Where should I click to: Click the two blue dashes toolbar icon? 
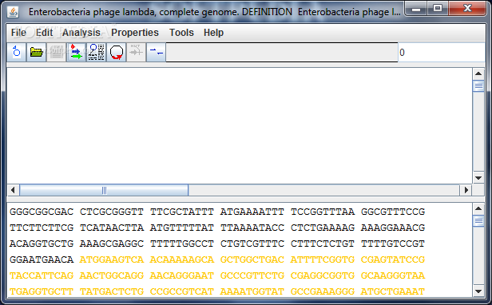point(156,52)
